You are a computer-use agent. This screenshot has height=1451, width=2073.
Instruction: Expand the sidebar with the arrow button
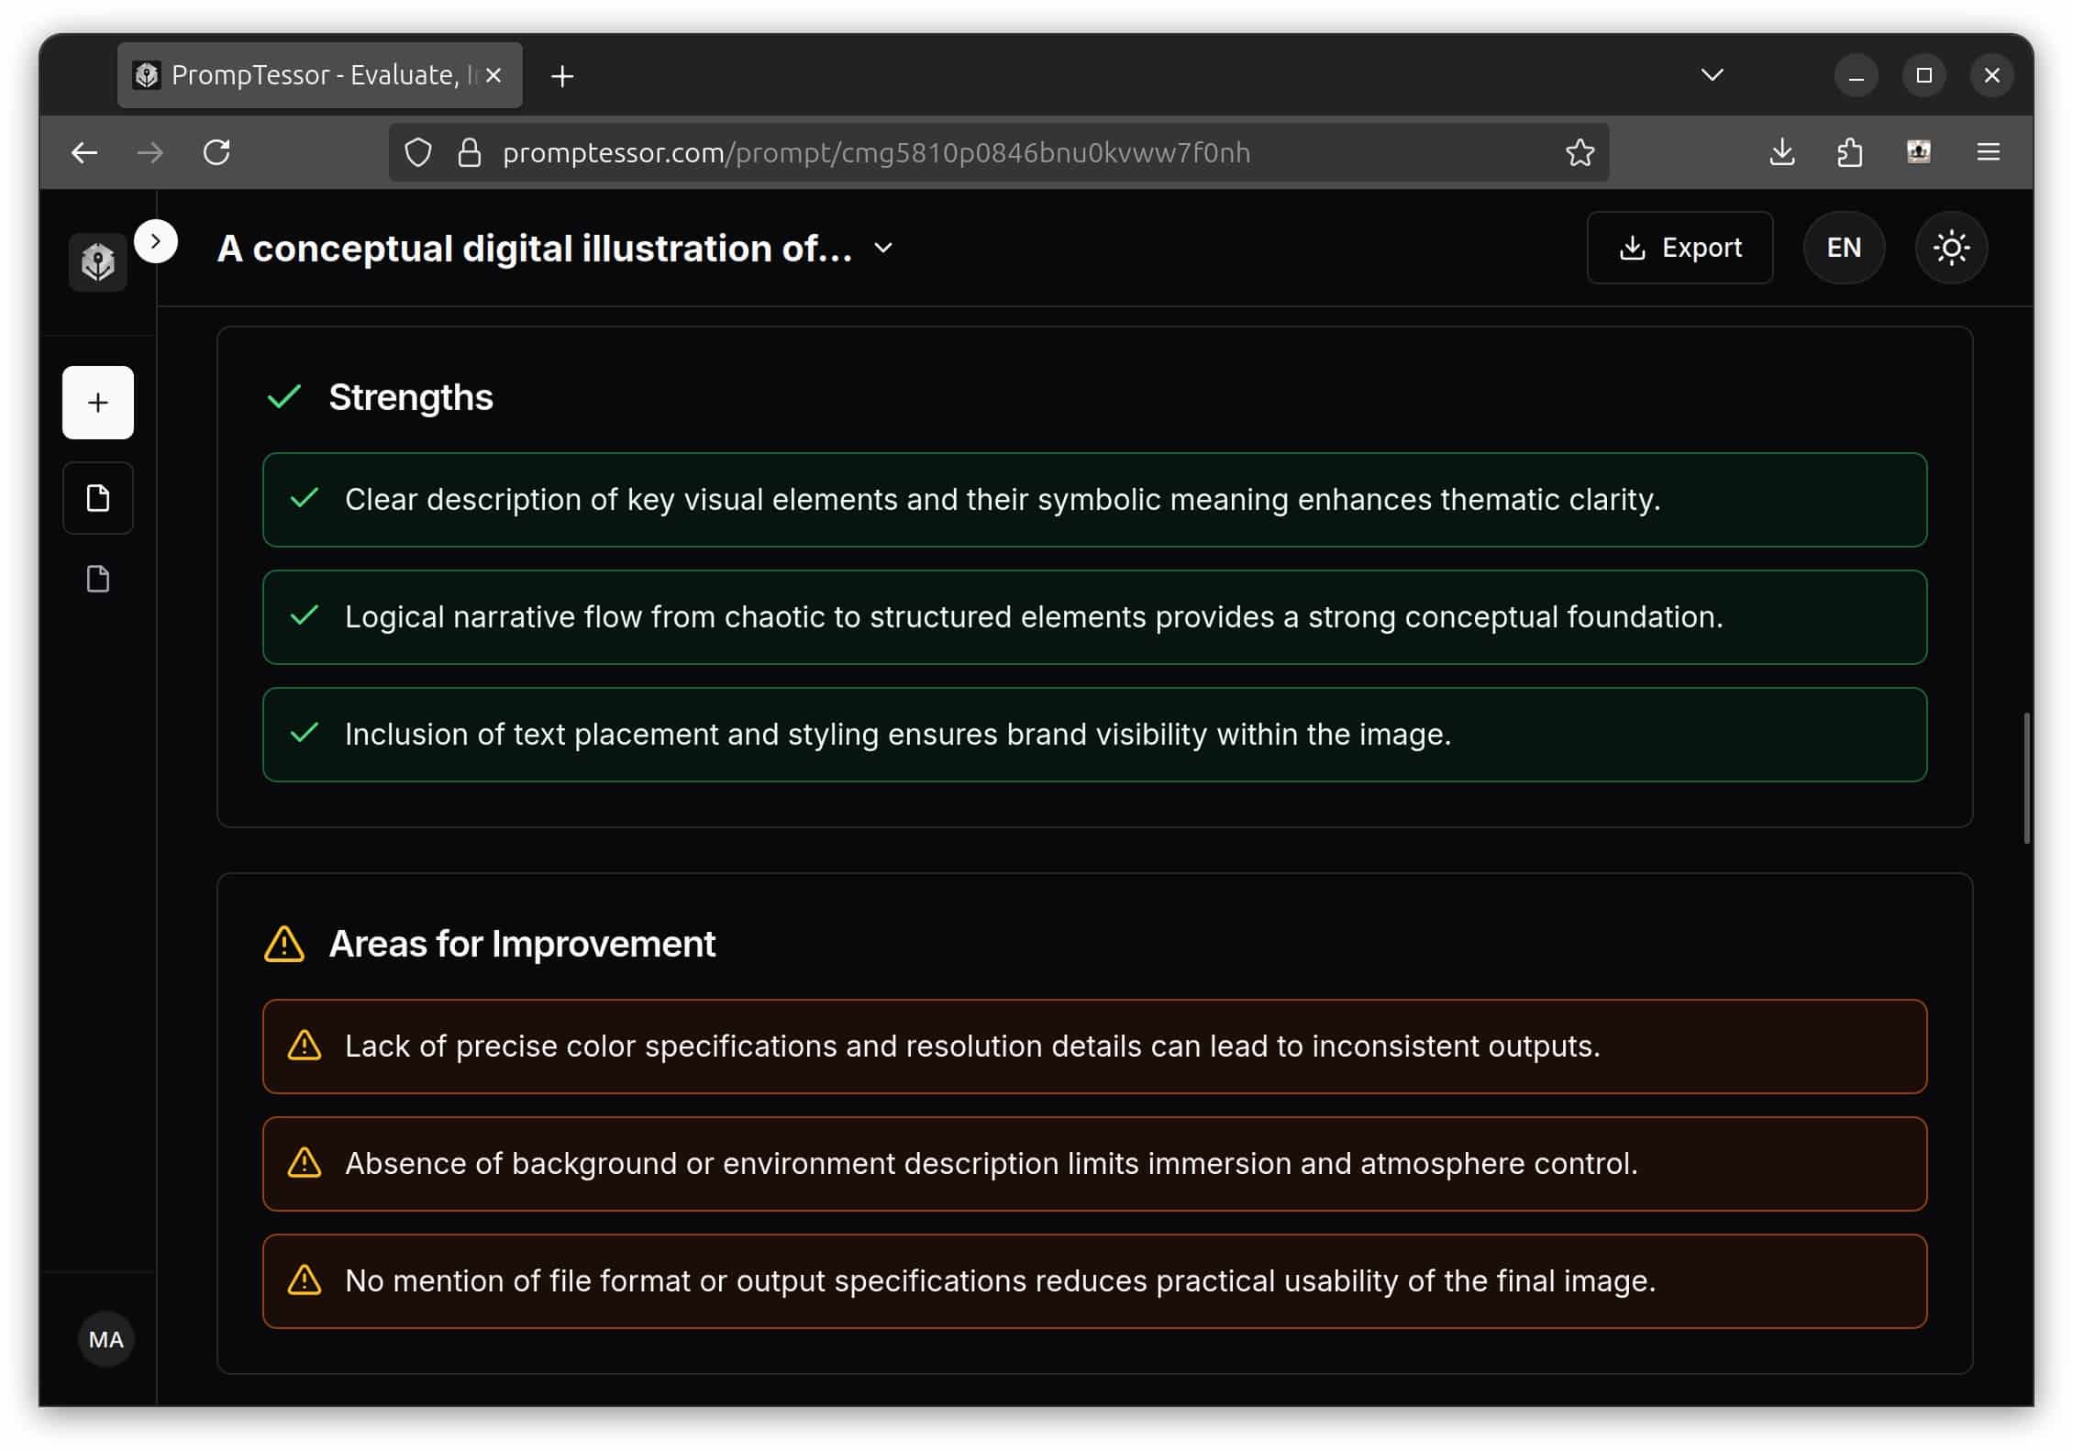pos(156,241)
